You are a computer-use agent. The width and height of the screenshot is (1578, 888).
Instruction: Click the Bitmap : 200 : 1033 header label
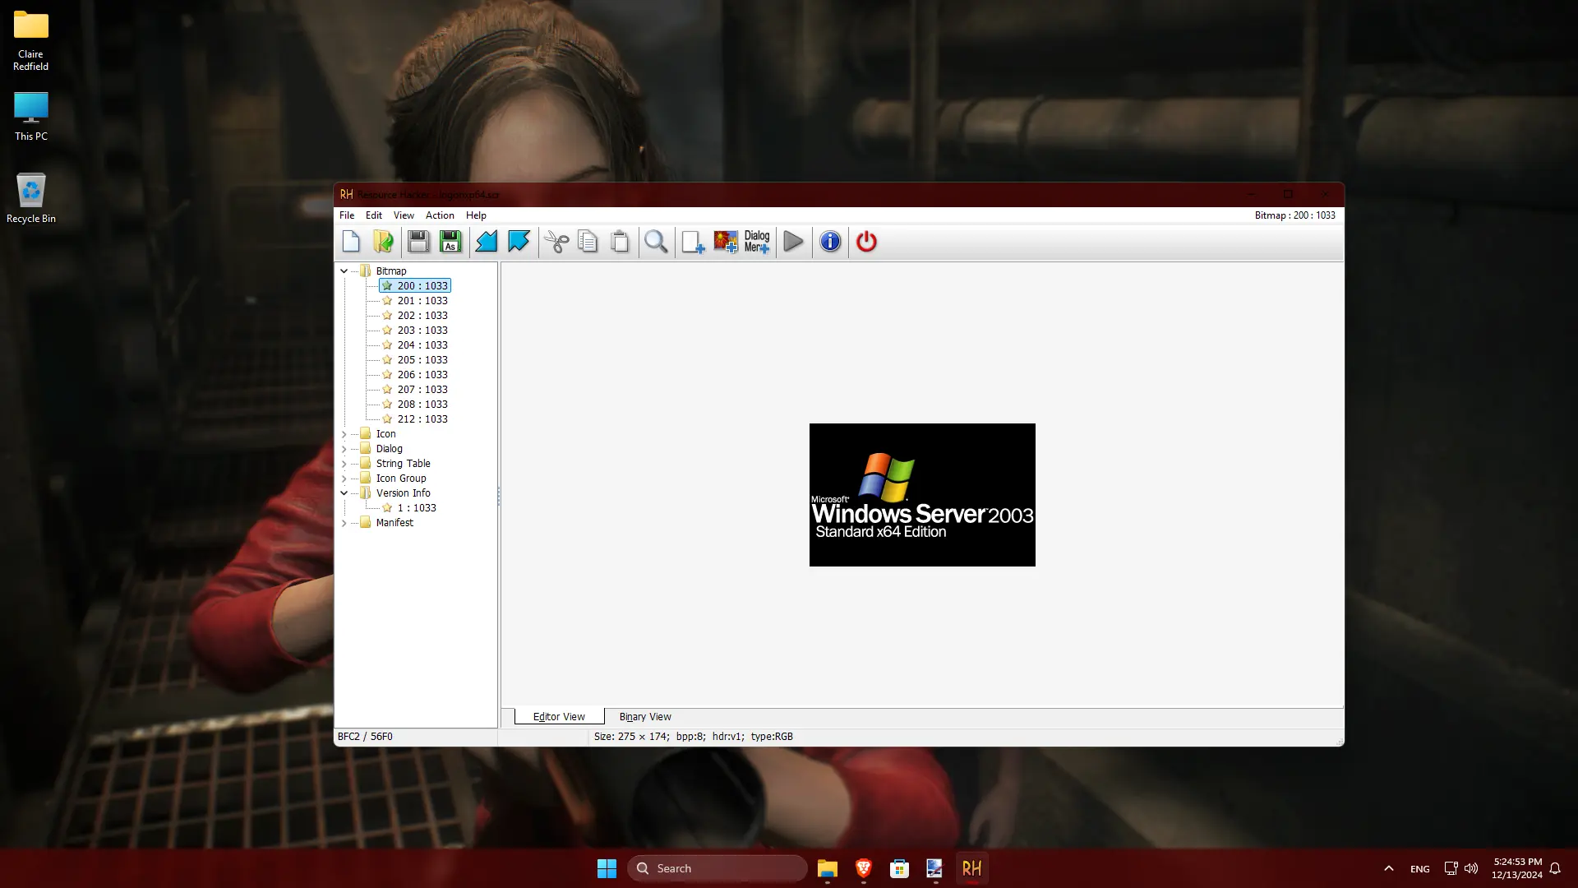tap(1294, 215)
